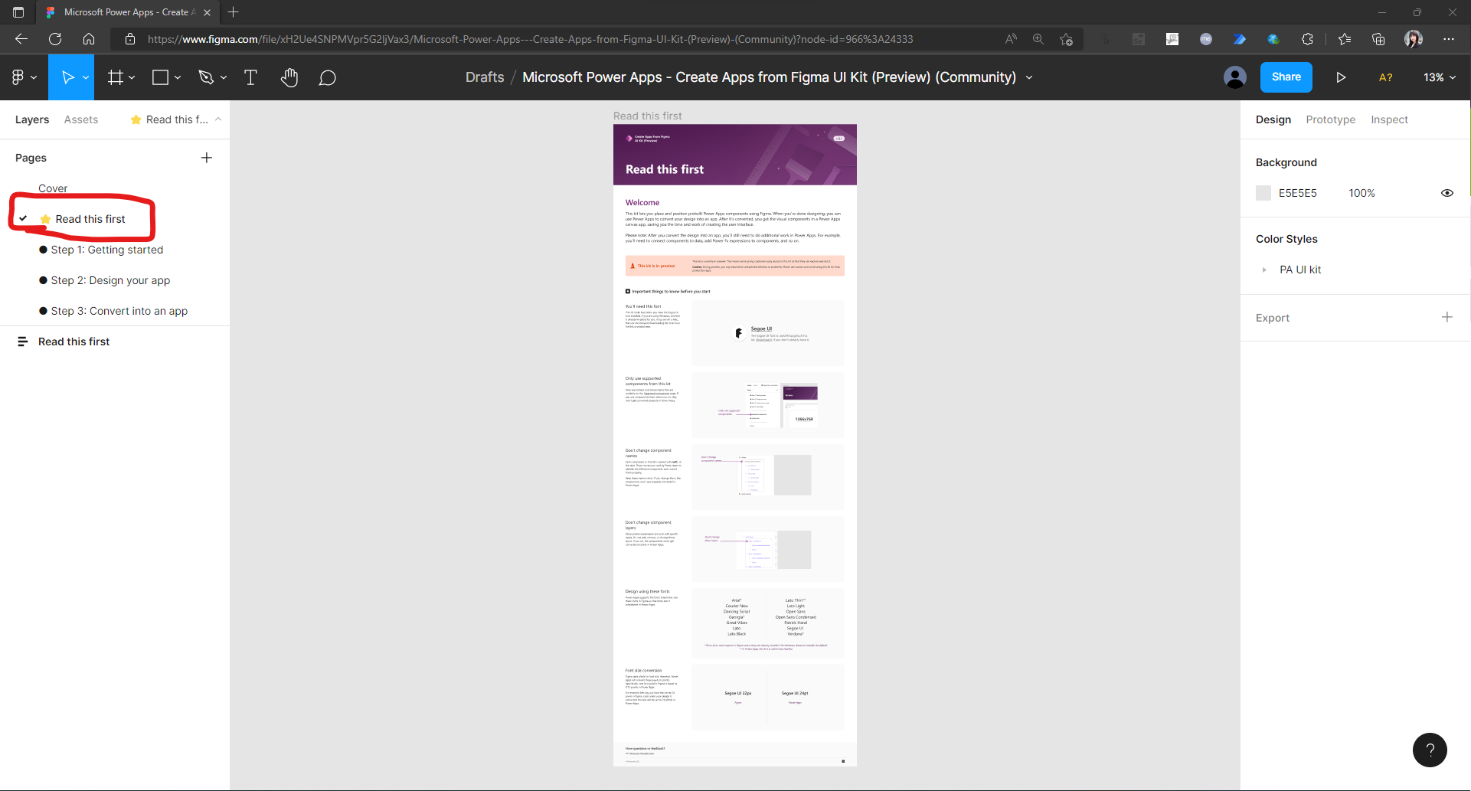This screenshot has height=791, width=1471.
Task: Expand the PA UI kit color styles
Action: [1264, 270]
